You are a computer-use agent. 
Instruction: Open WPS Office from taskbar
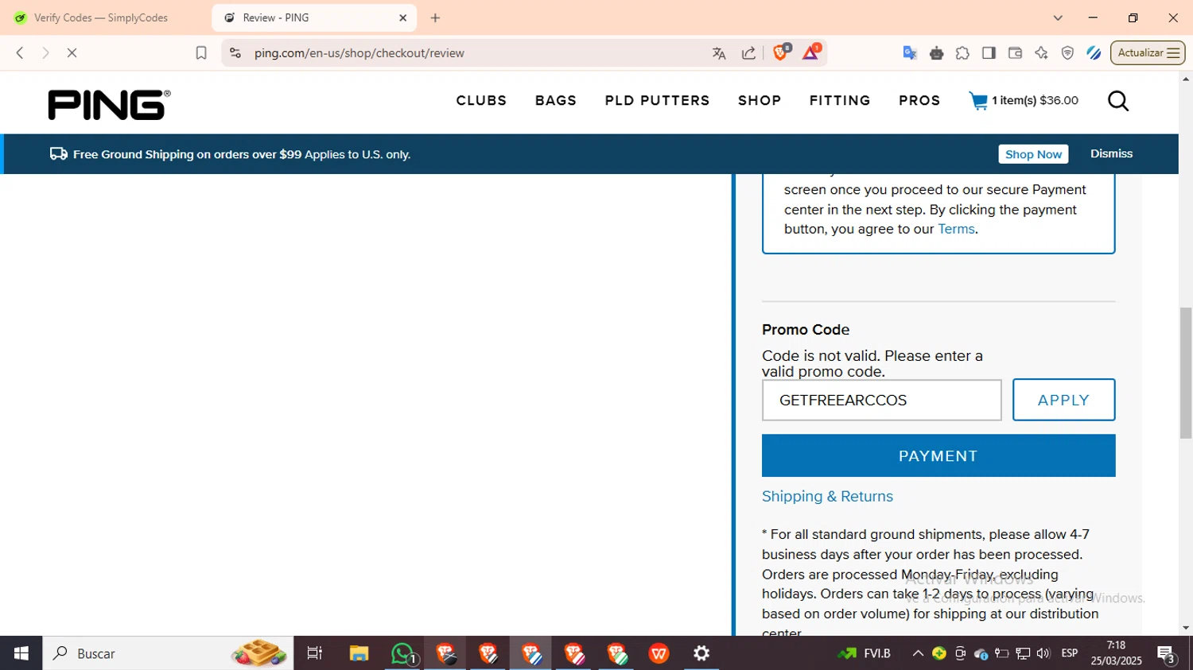click(659, 653)
